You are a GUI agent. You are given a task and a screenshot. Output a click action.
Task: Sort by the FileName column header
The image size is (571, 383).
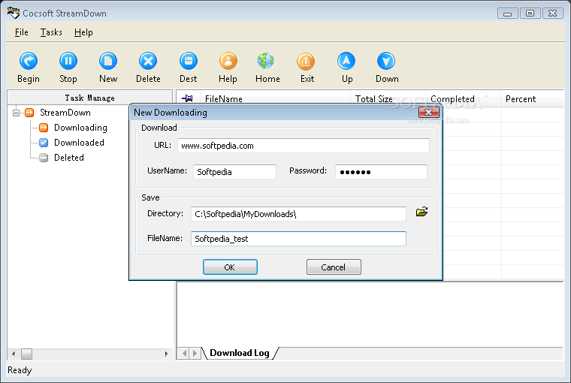click(275, 98)
